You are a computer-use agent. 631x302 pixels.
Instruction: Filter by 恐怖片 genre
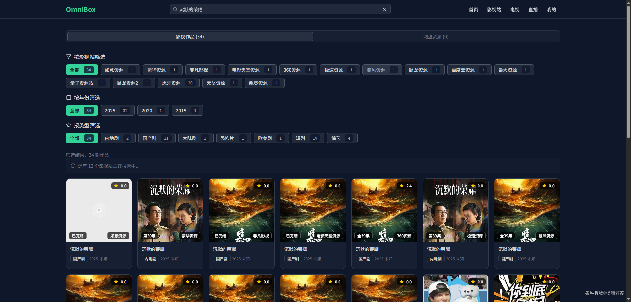click(x=234, y=138)
